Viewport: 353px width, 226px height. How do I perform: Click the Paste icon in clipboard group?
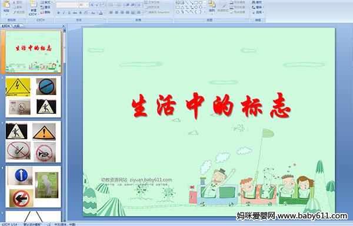pos(6,6)
